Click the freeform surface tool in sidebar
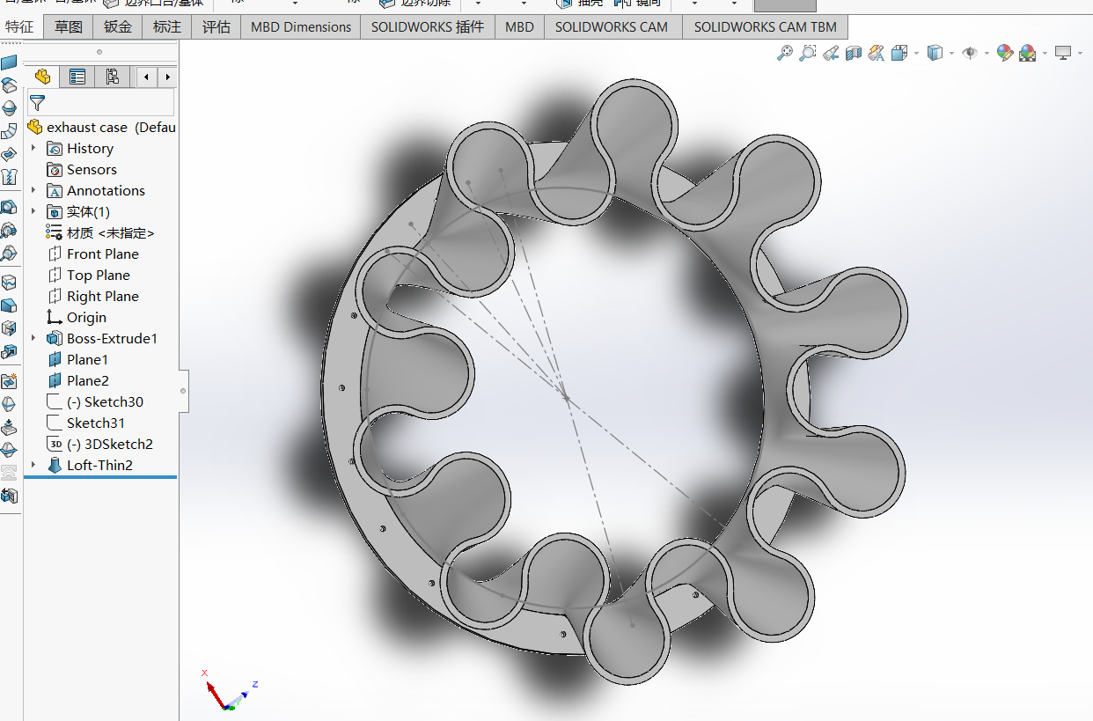Viewport: 1093px width, 721px height. [9, 154]
